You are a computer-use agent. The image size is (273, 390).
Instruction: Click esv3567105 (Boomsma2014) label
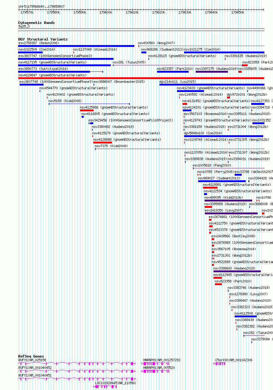tap(234, 249)
